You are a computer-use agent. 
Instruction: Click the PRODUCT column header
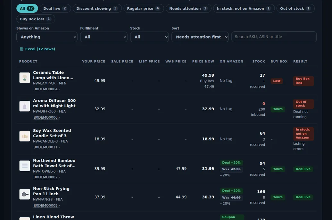tap(28, 62)
